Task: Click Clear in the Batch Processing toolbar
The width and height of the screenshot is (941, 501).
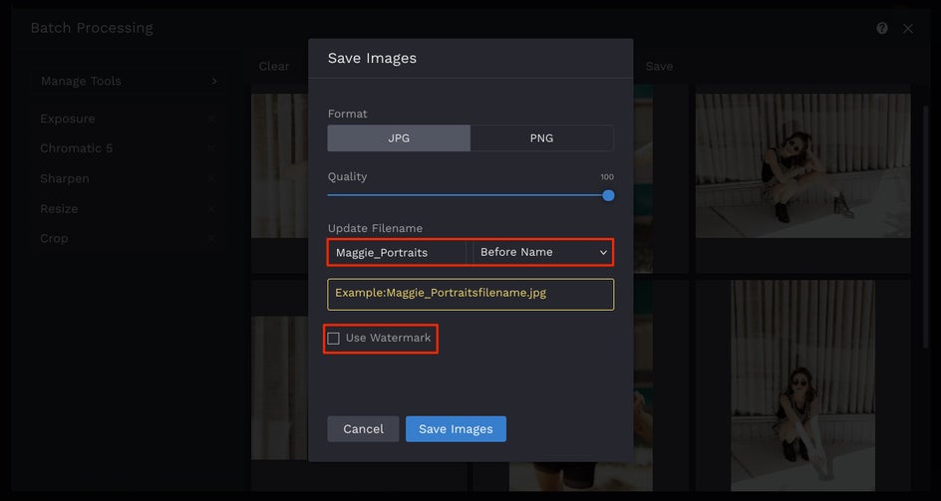Action: tap(274, 67)
